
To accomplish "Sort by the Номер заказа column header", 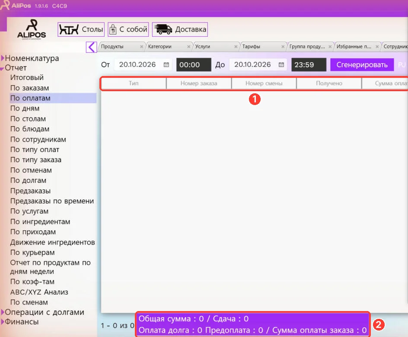I will pyautogui.click(x=199, y=83).
